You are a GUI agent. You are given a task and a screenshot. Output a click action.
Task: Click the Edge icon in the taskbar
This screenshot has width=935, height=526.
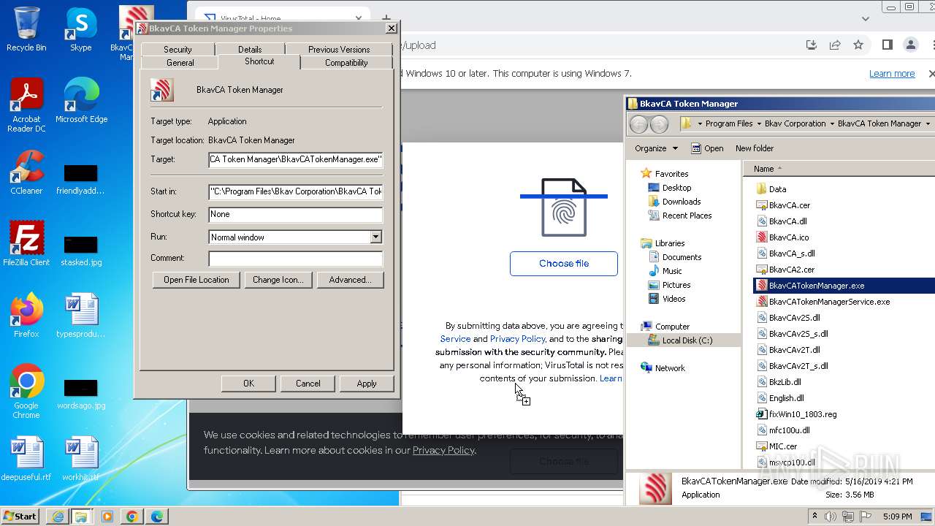157,517
